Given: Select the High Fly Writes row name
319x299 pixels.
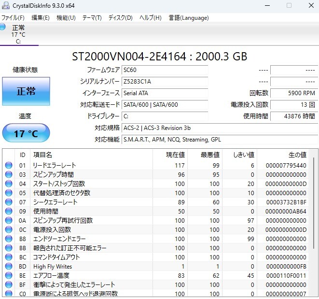Looking at the screenshot, I should pos(53,267).
